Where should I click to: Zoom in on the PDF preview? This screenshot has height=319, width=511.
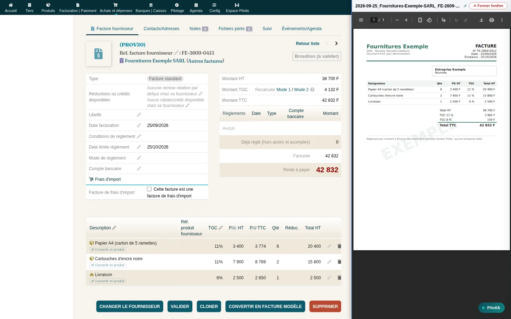406,20
